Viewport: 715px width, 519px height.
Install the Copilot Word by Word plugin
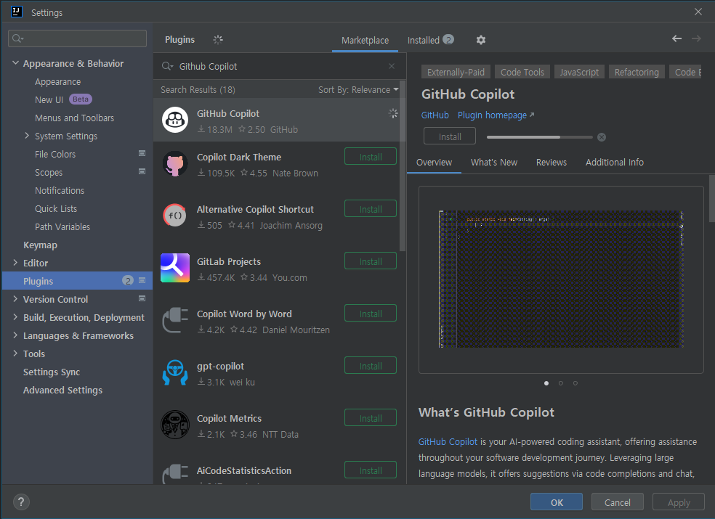click(x=371, y=314)
